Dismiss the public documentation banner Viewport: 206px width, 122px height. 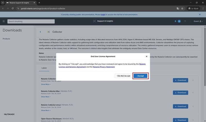[x=200, y=15]
